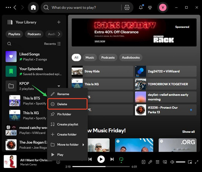Click the search magnifier icon in top bar
The width and height of the screenshot is (202, 172).
(46, 7)
